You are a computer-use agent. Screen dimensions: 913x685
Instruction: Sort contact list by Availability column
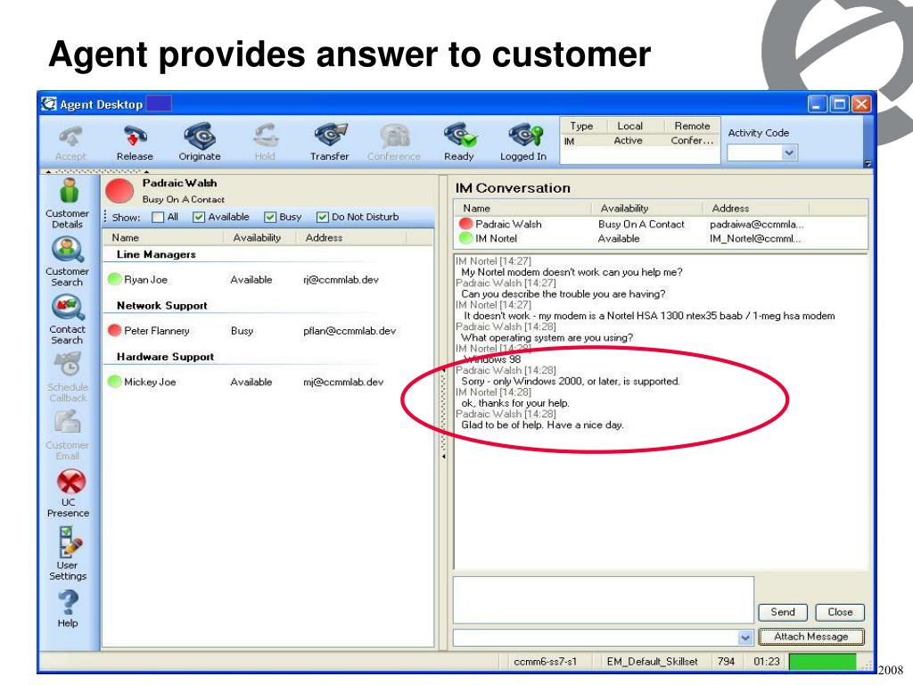(259, 237)
